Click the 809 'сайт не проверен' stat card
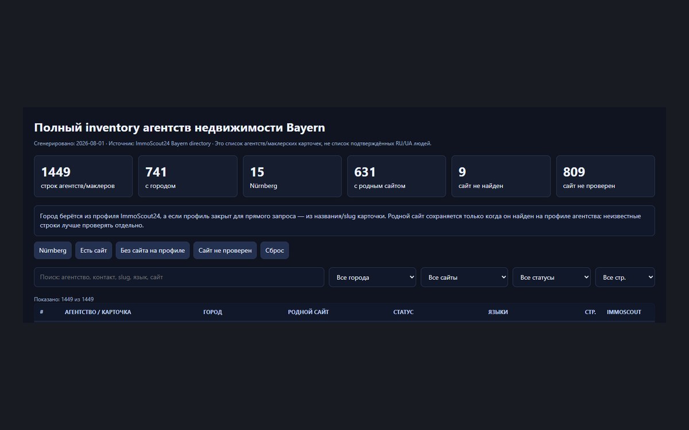Image resolution: width=689 pixels, height=430 pixels. coord(606,177)
